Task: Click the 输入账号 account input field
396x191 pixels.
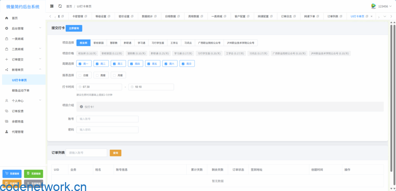Action: [107, 119]
